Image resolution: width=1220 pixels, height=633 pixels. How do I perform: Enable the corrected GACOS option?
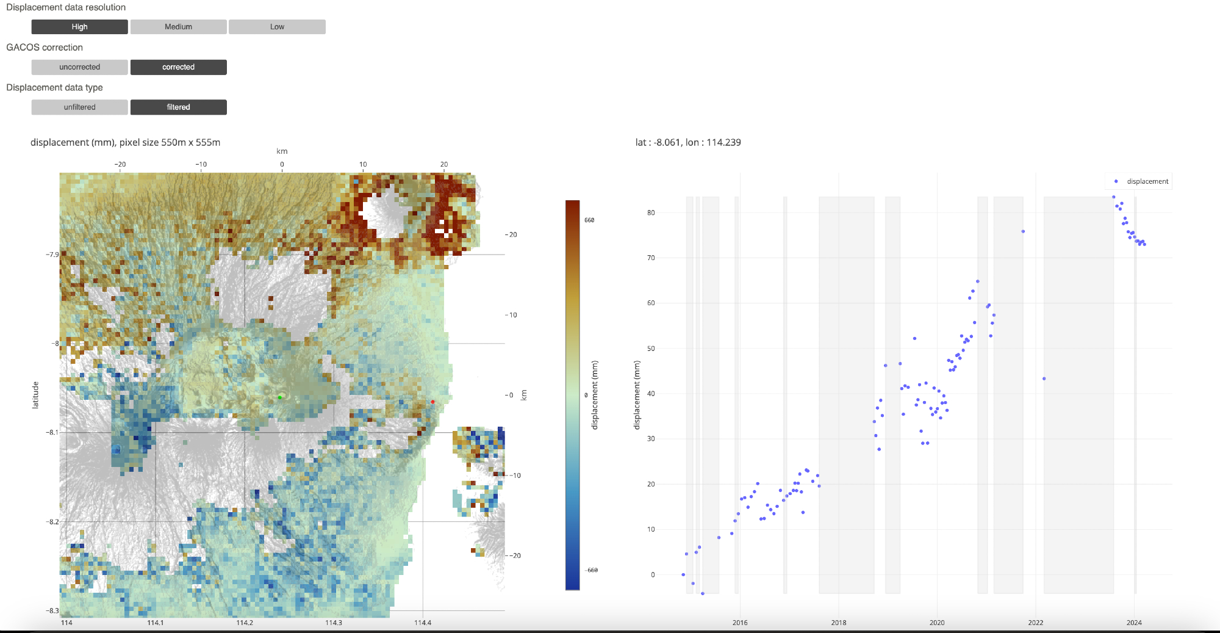178,67
